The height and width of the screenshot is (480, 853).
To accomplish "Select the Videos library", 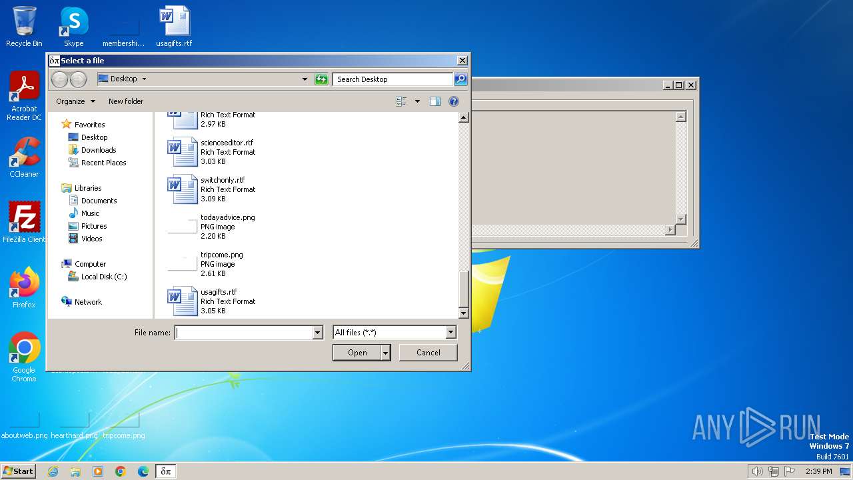I will (92, 239).
